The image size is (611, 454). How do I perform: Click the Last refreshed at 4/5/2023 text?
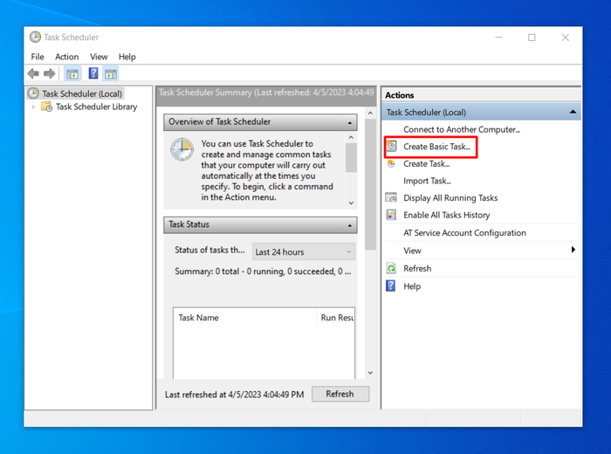point(234,395)
